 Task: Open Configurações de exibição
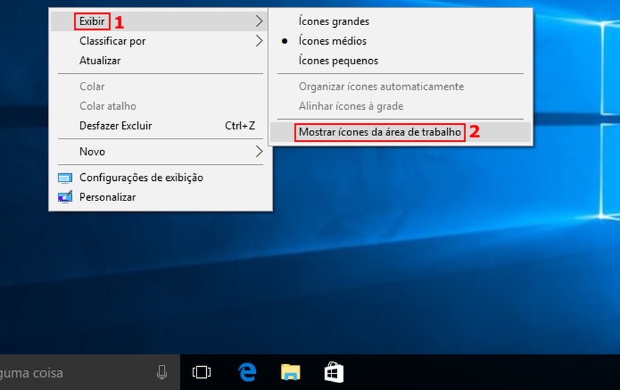pos(160,177)
